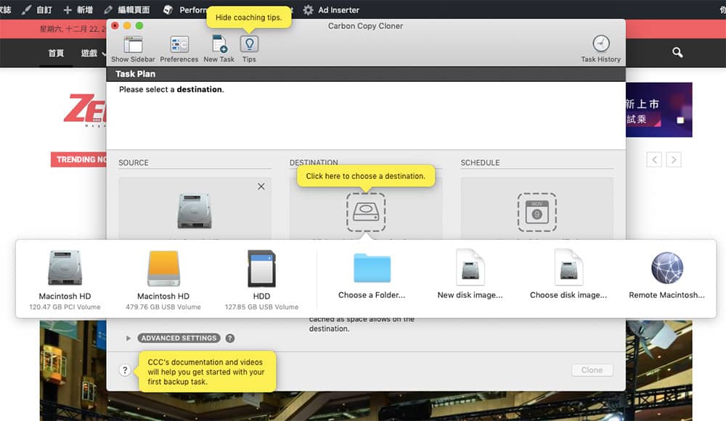Viewport: 726px width, 421px height.
Task: Click the Task Plan header bar
Action: tap(366, 74)
